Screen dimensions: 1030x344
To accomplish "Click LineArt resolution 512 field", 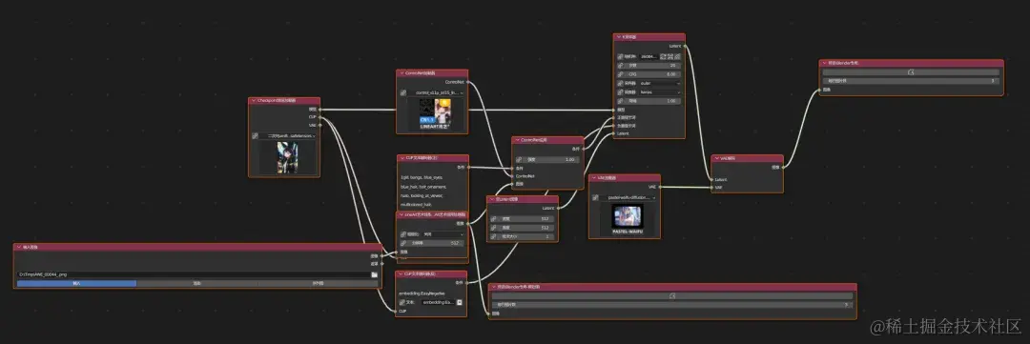I will tap(436, 243).
